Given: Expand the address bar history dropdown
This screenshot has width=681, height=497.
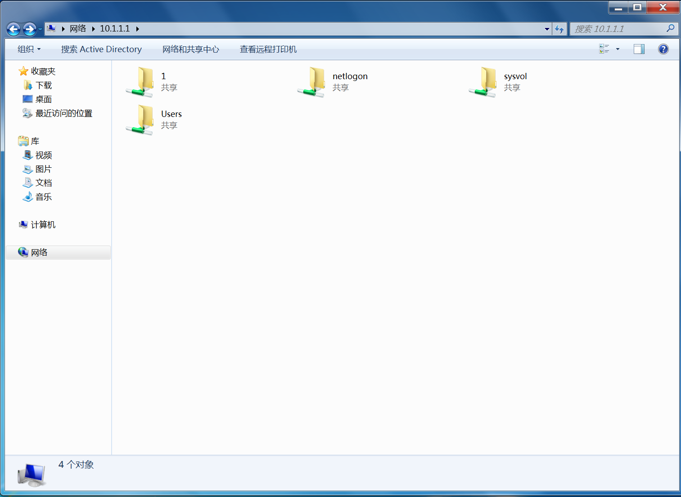Looking at the screenshot, I should click(x=547, y=29).
